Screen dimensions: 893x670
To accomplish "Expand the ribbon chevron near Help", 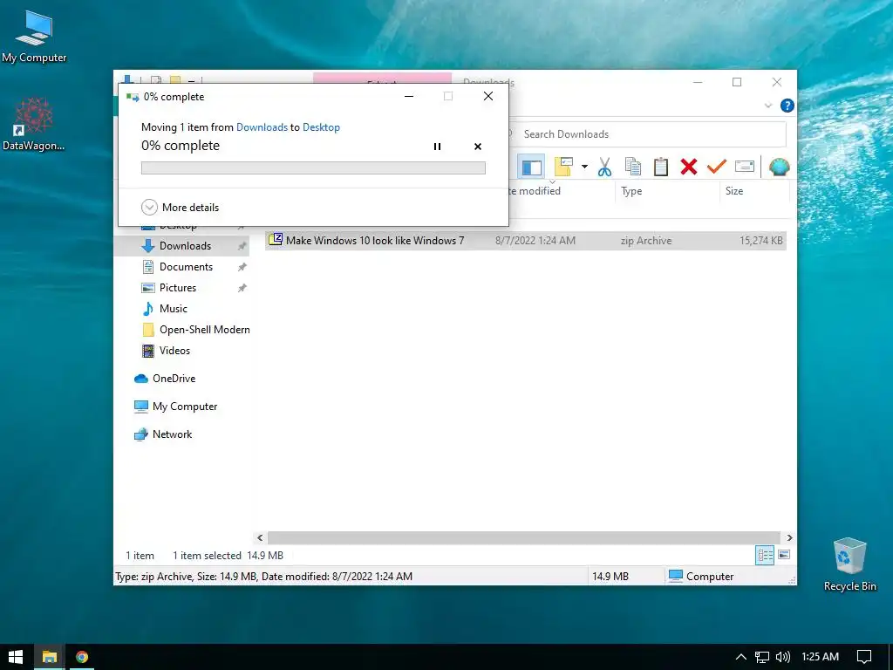I will click(x=767, y=106).
